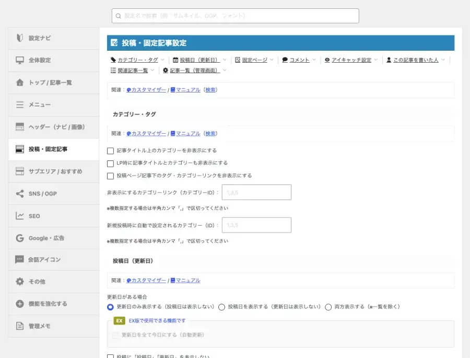This screenshot has height=358, width=470.
Task: Click the サブエリア / おすすめ layout icon
Action: pos(20,171)
